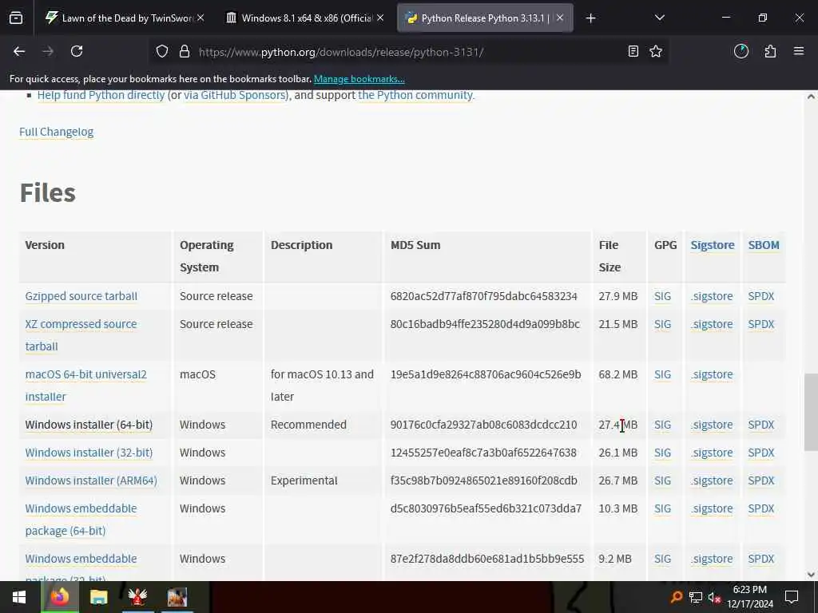Go back to previous page
This screenshot has height=613, width=818.
point(19,51)
